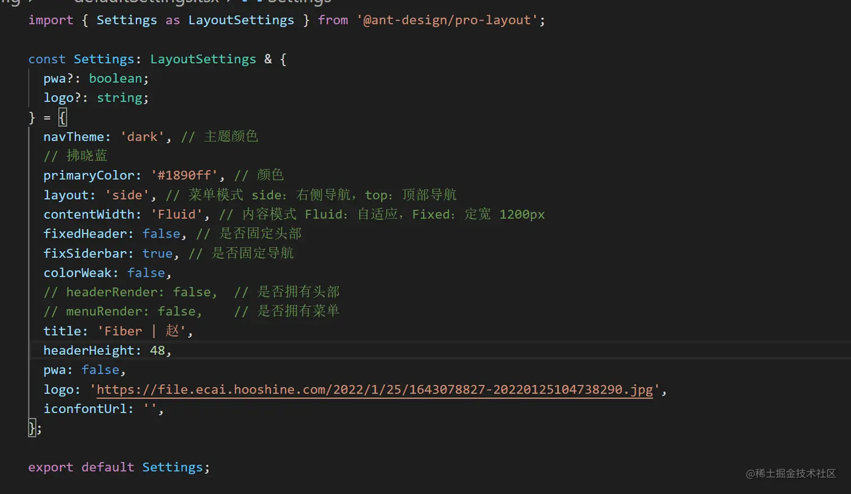The image size is (851, 494).
Task: Click the closing brace with semicolon
Action: click(x=35, y=428)
